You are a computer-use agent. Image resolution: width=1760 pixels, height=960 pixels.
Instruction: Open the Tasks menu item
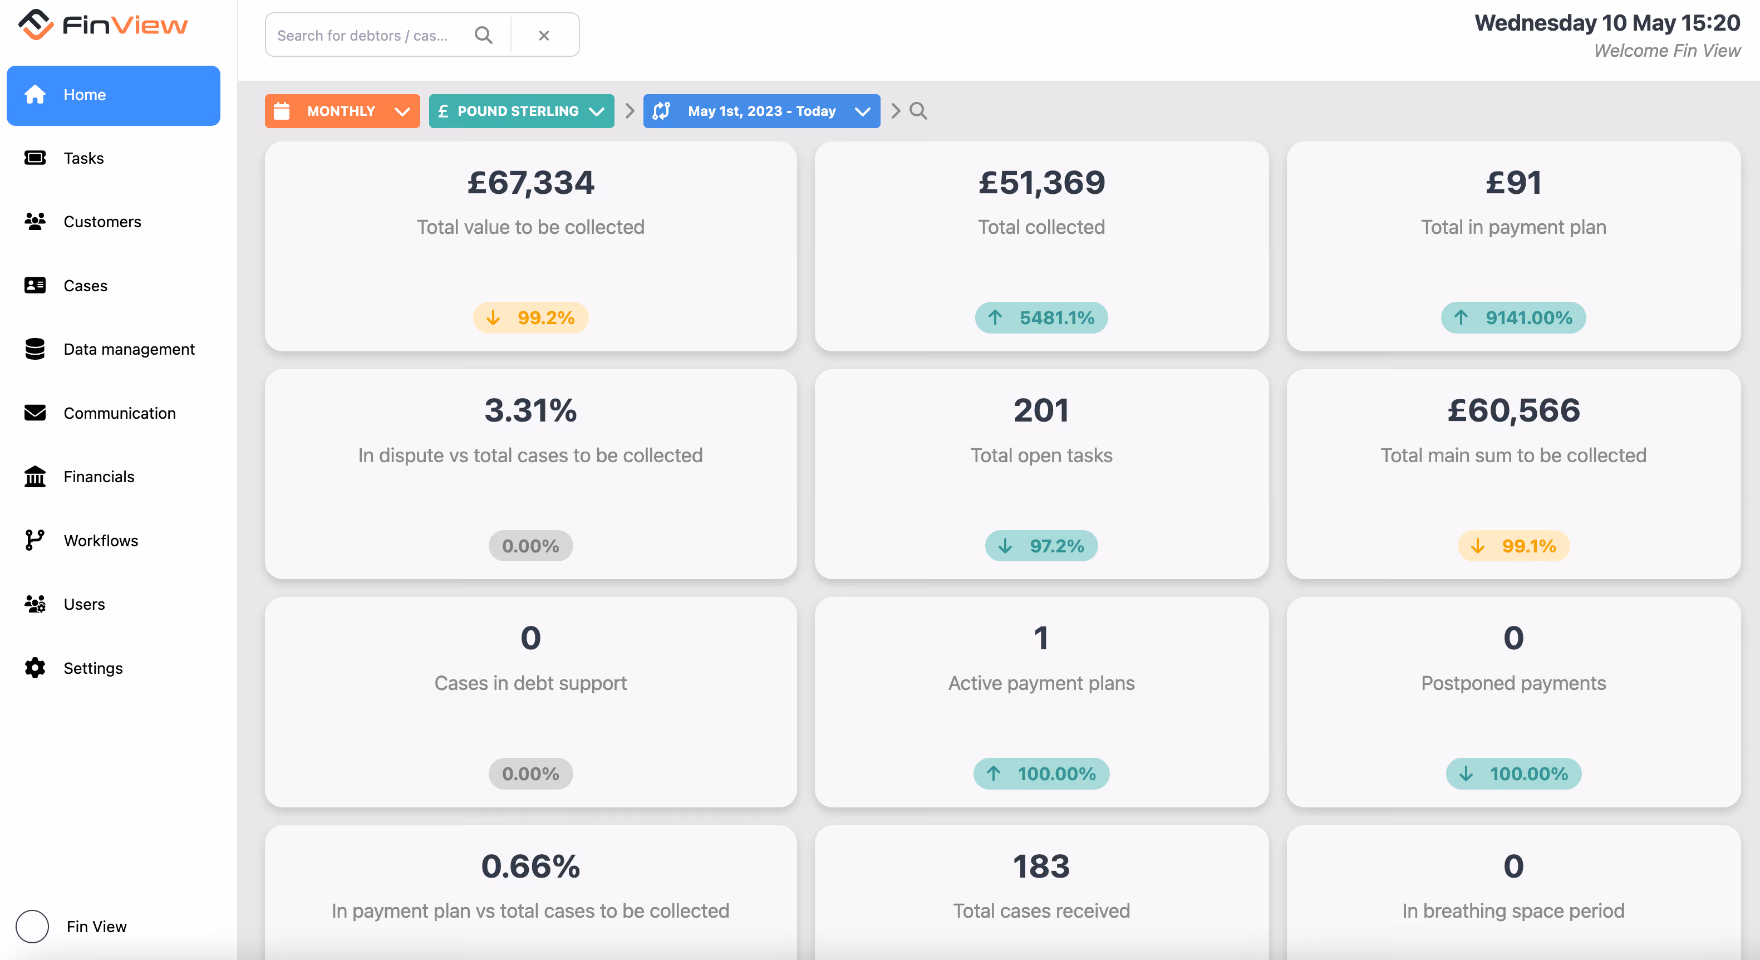pos(114,158)
